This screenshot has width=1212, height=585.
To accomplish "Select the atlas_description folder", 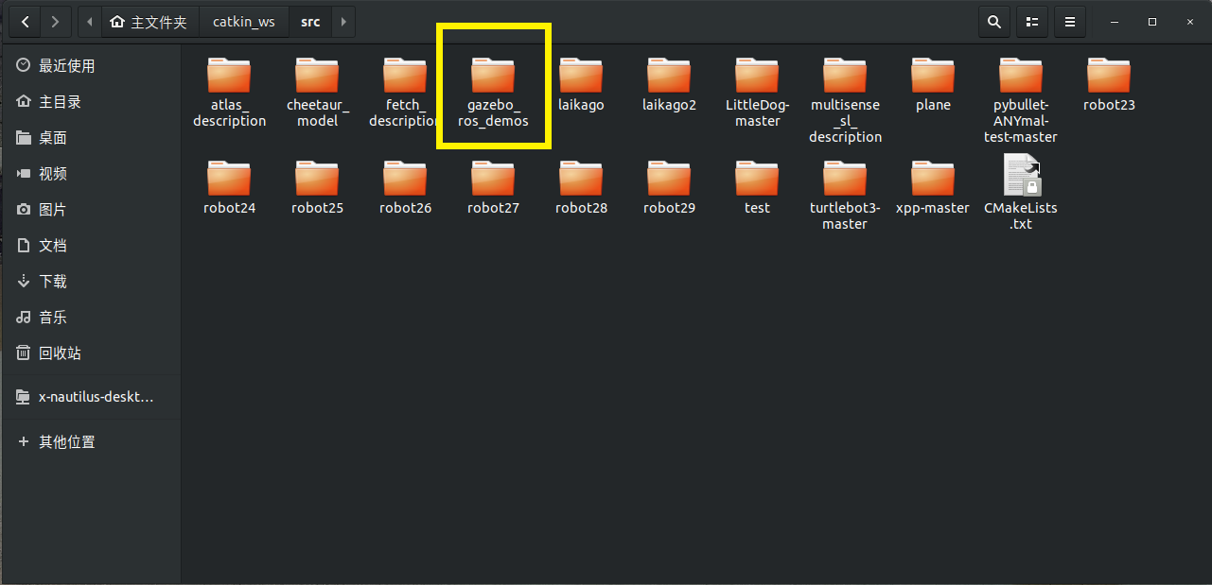I will coord(229,92).
